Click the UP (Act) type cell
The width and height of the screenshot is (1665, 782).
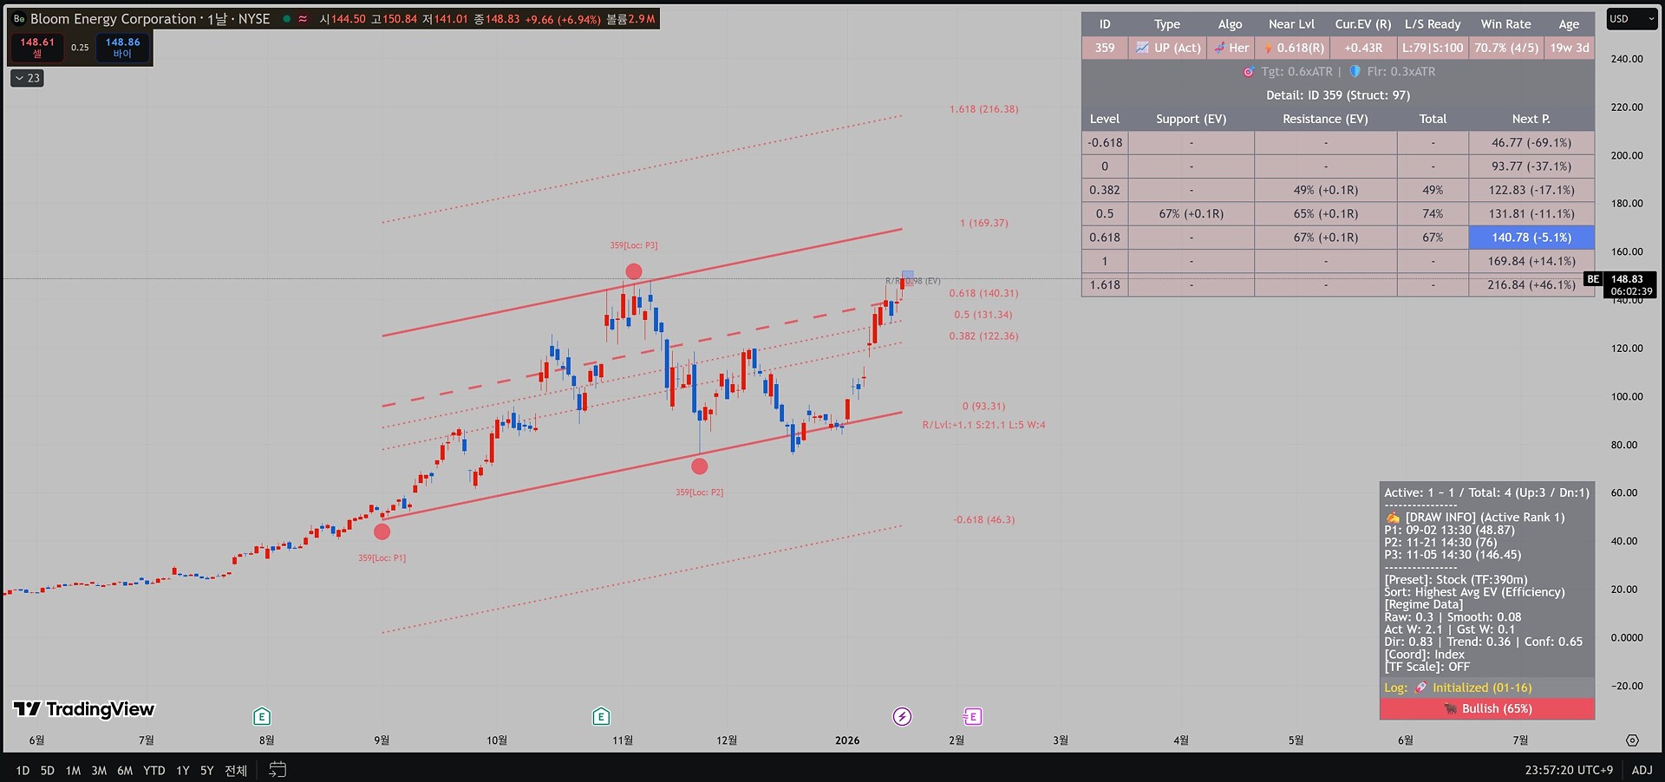pos(1167,48)
